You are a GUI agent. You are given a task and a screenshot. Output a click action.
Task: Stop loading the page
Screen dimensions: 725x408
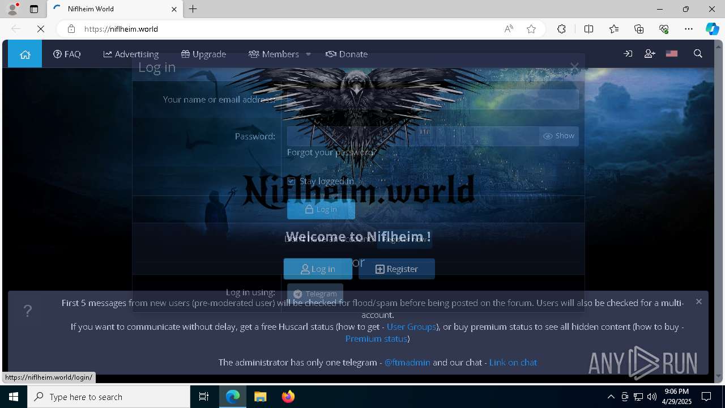pyautogui.click(x=41, y=29)
